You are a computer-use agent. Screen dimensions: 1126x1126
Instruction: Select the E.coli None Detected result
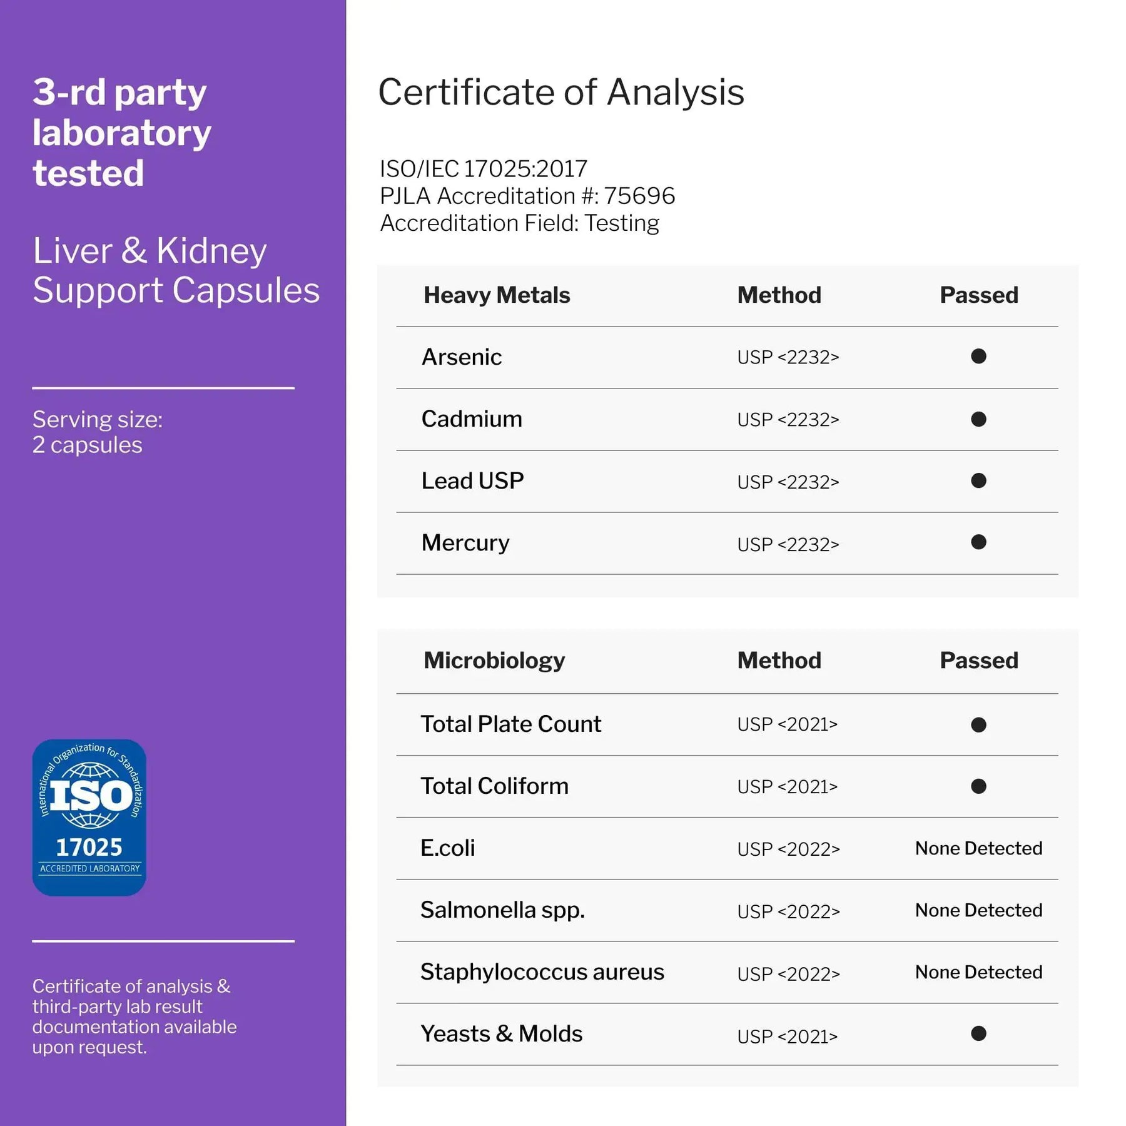(x=978, y=848)
